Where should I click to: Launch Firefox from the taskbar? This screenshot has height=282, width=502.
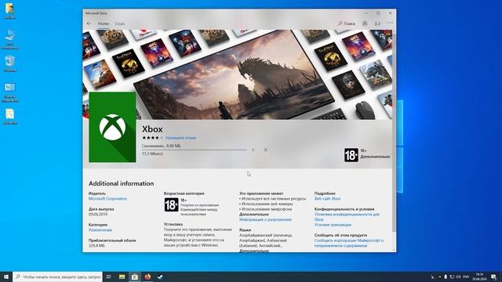(x=147, y=277)
